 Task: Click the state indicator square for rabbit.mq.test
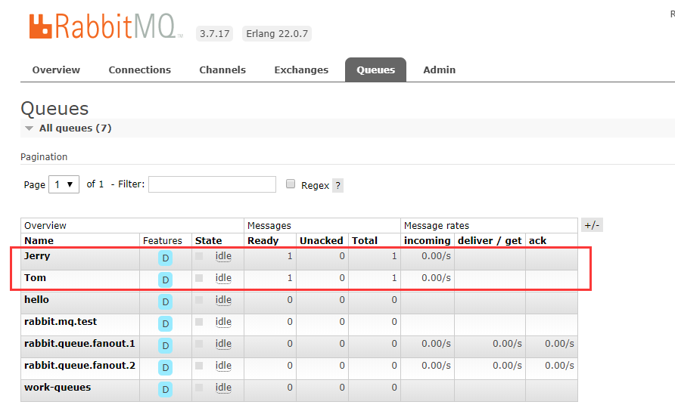pos(199,322)
